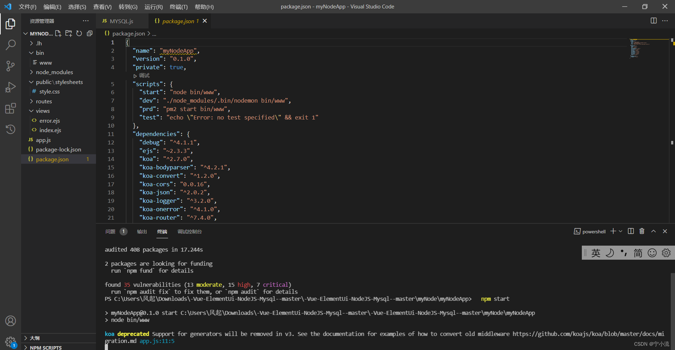Screen dimensions: 675x350
Task: Open the Run and Debug view
Action: (11, 87)
